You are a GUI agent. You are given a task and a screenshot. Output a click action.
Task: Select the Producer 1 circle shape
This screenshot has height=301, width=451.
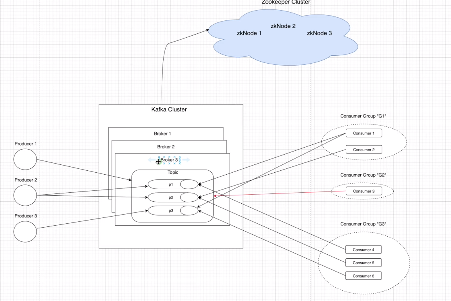tap(25, 160)
